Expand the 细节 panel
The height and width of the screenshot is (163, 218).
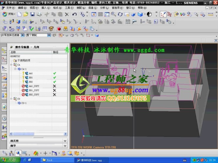(65, 146)
